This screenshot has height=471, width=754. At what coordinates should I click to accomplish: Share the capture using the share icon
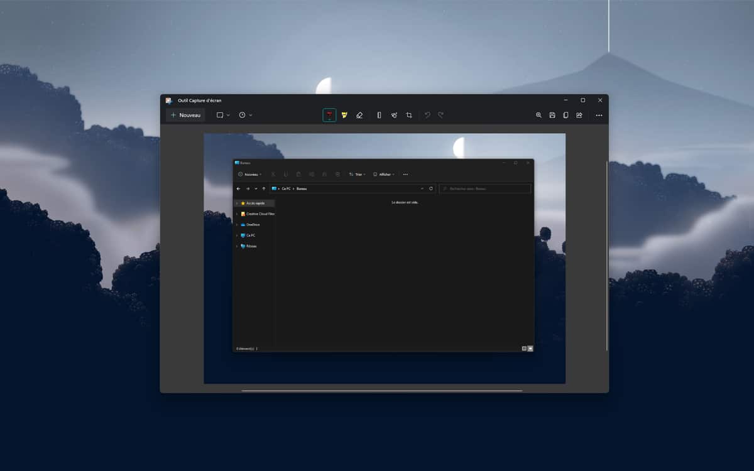(579, 115)
